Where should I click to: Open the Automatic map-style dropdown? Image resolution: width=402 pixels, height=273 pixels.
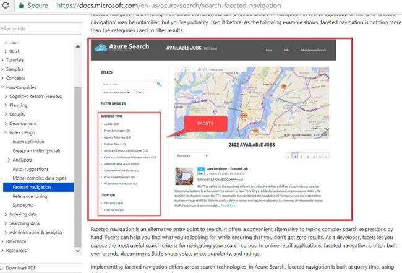coord(218,69)
